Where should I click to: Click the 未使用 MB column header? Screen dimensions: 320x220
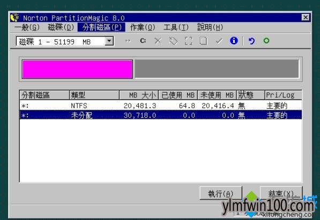pyautogui.click(x=217, y=95)
